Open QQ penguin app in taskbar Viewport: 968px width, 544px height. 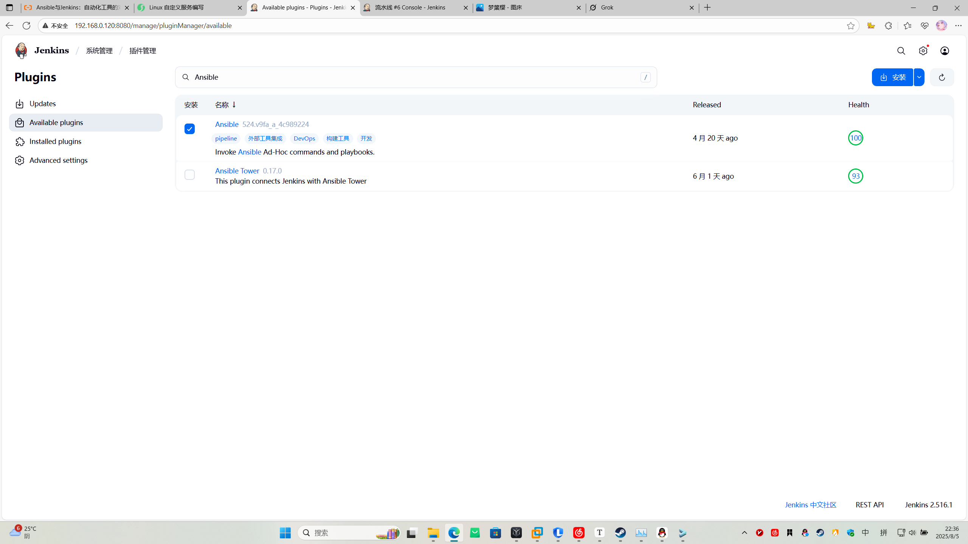tap(662, 533)
